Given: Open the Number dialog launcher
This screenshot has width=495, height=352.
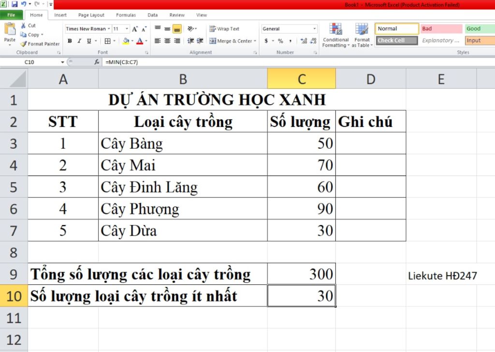Looking at the screenshot, I should [x=315, y=53].
